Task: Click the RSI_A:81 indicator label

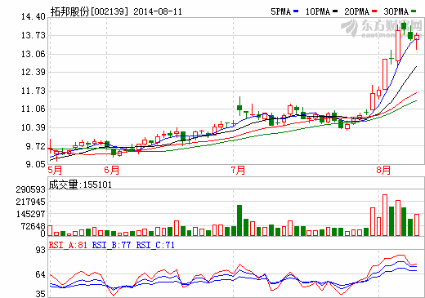Action: pos(68,245)
